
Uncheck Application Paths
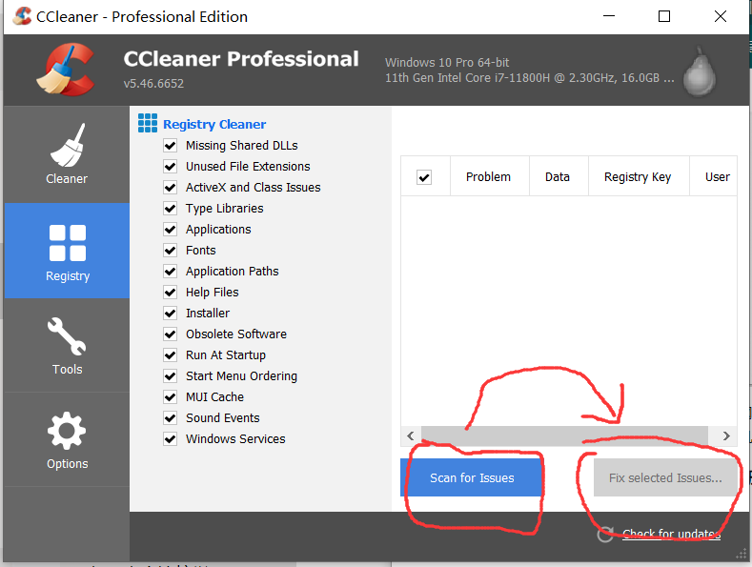coord(171,271)
